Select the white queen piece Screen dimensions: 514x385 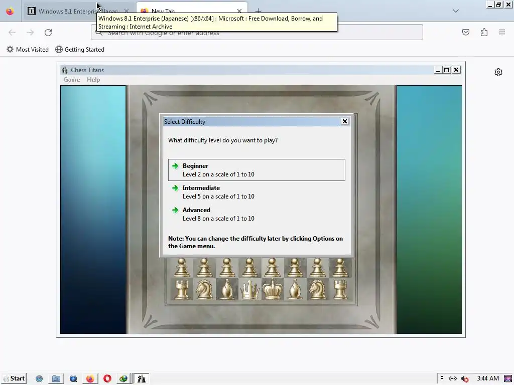tap(250, 289)
